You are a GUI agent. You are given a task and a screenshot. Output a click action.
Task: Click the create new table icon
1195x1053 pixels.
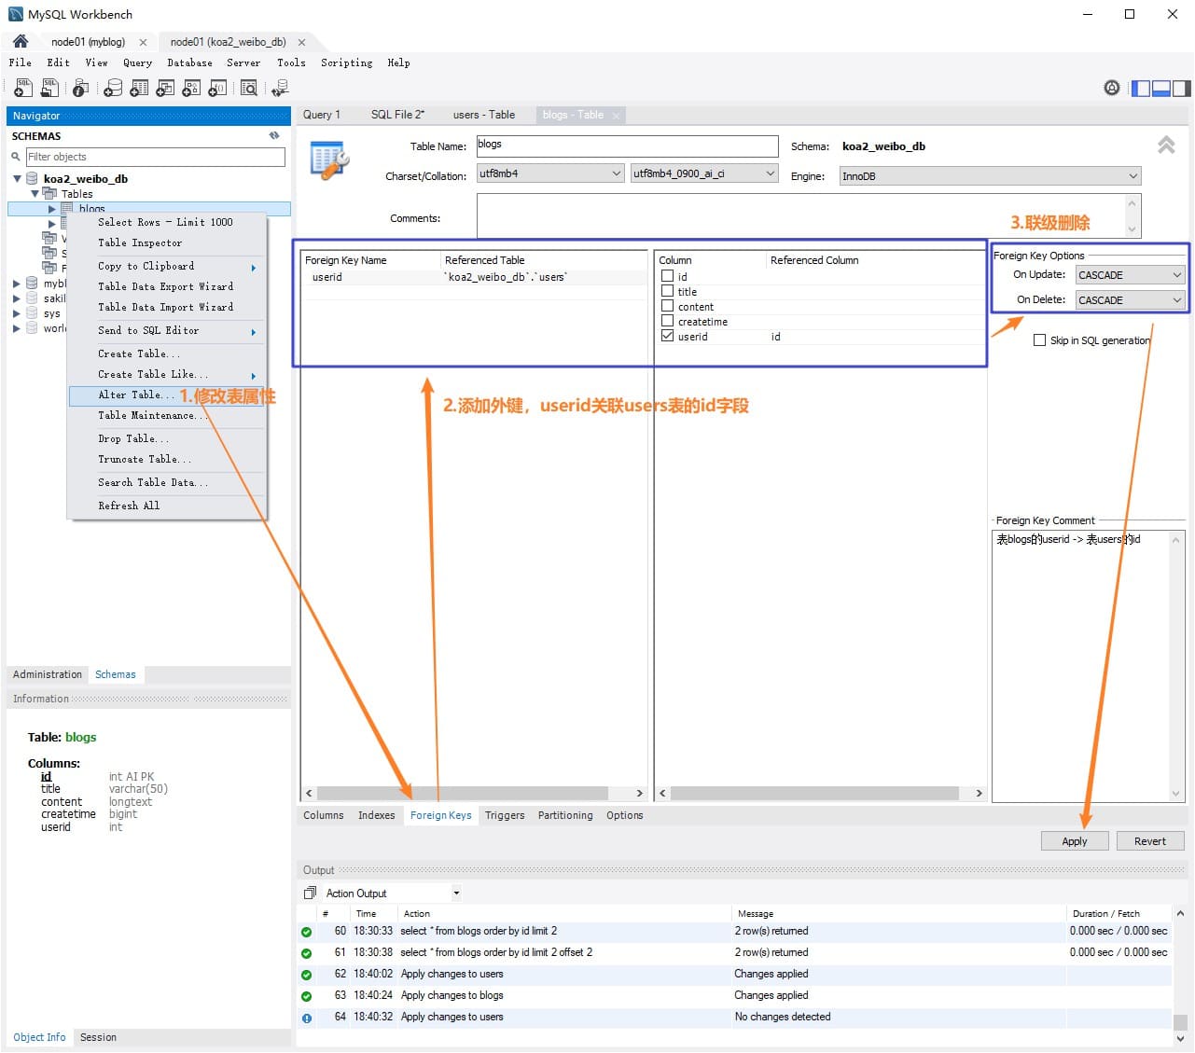(139, 88)
